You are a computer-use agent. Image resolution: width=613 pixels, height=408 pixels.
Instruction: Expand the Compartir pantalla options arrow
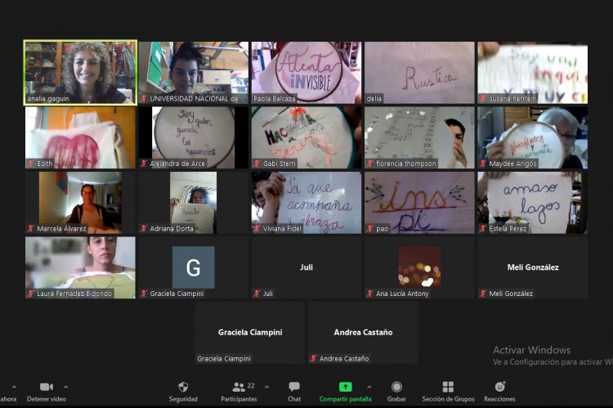[x=369, y=387]
